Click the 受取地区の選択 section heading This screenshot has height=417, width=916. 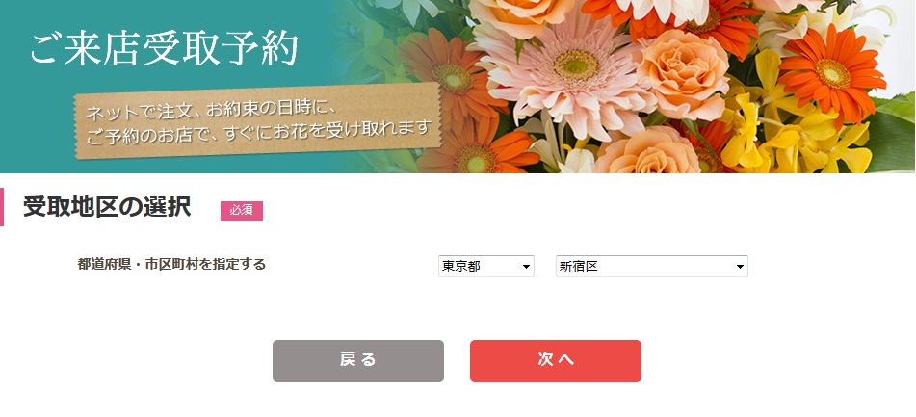[107, 207]
